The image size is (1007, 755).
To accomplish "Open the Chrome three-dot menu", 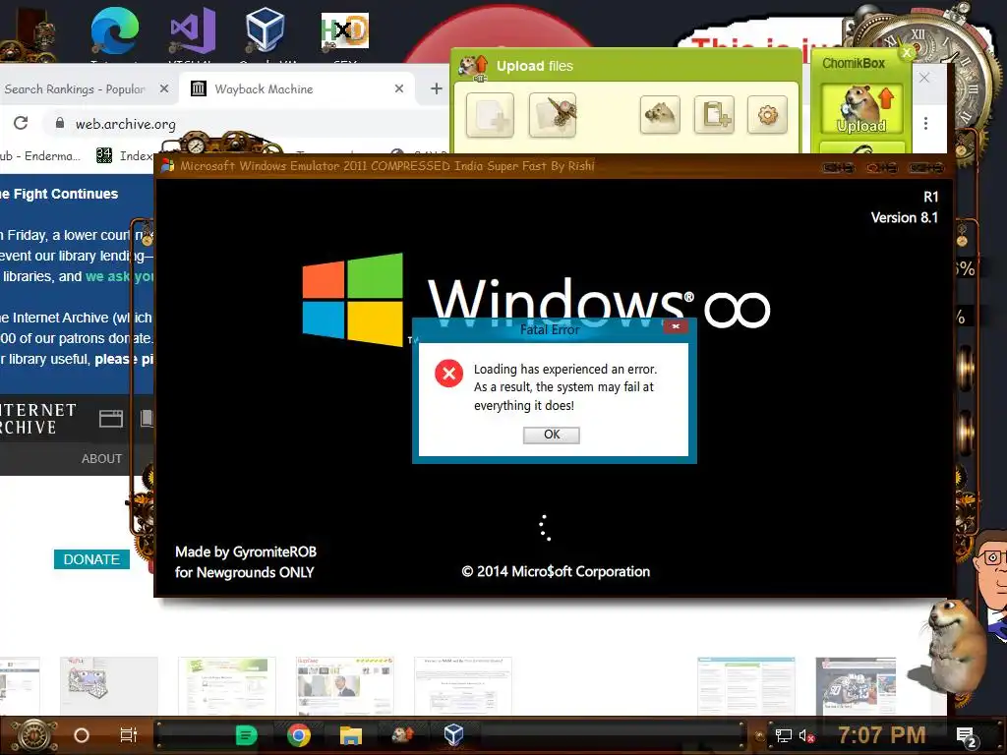I will coord(925,123).
